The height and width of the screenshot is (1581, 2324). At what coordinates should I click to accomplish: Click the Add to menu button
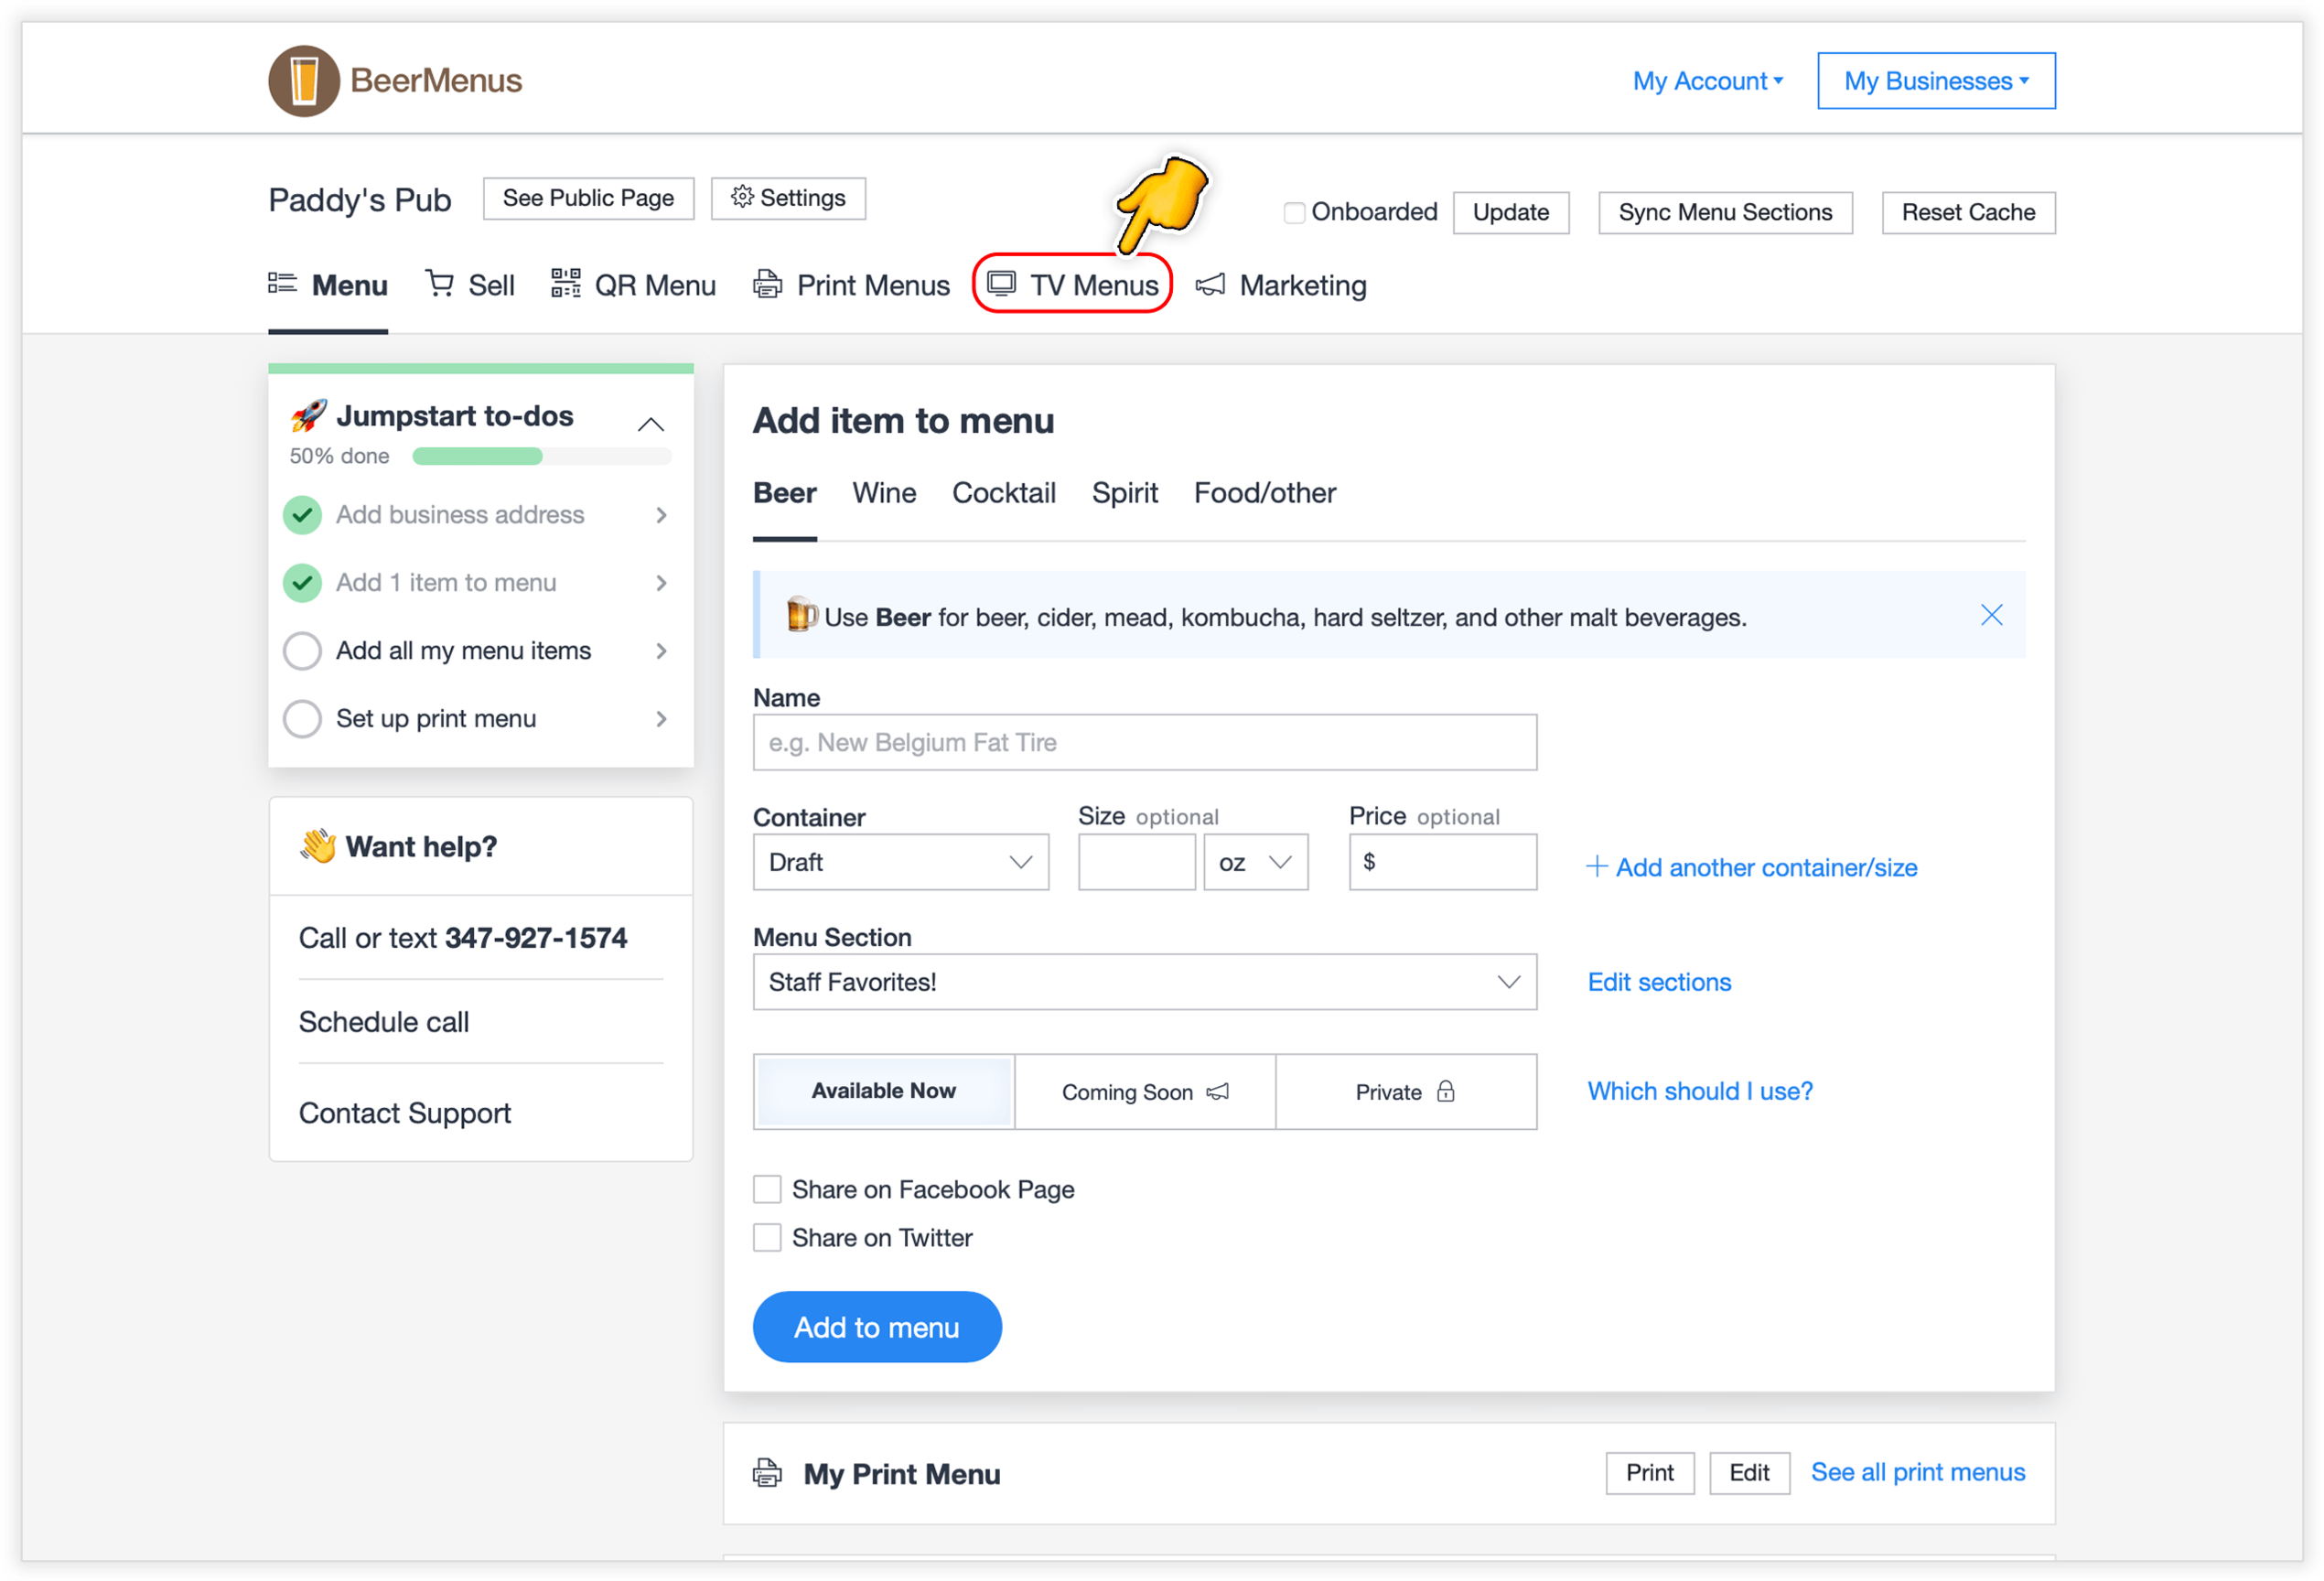[x=877, y=1326]
